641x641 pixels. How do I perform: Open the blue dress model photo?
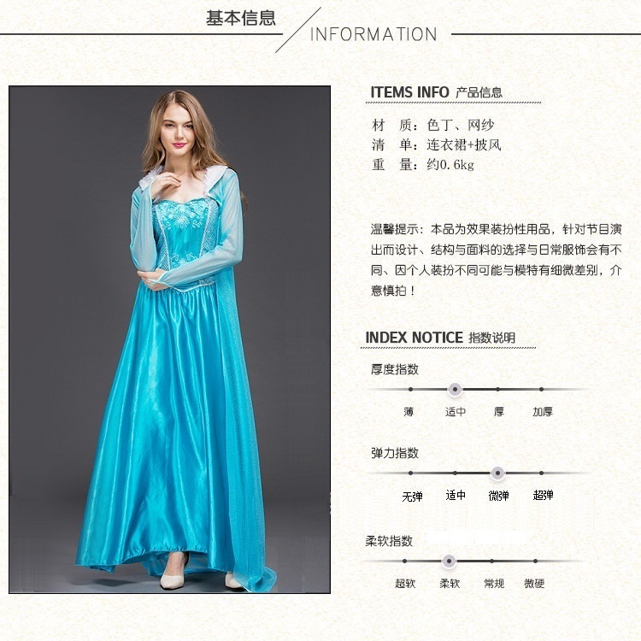[170, 339]
